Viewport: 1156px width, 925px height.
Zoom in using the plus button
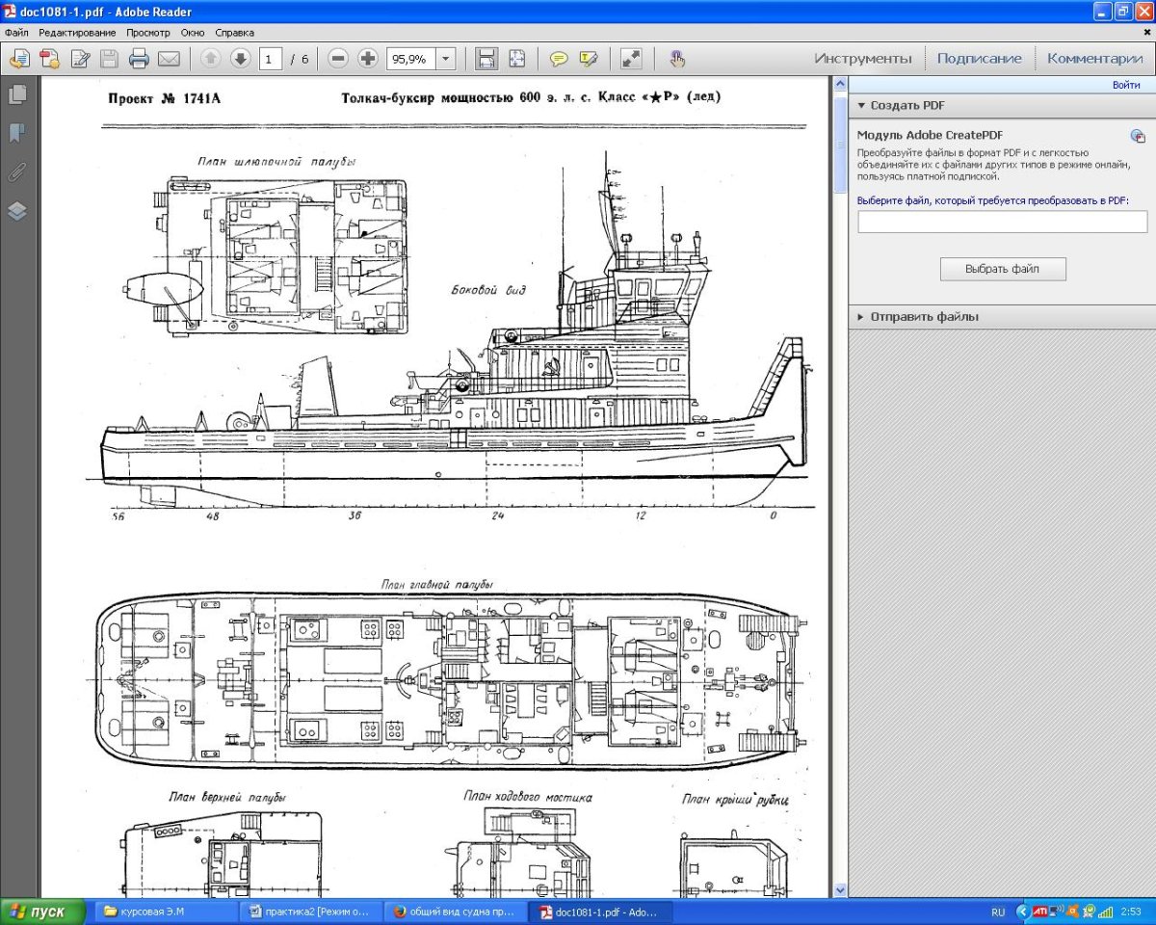click(x=368, y=59)
